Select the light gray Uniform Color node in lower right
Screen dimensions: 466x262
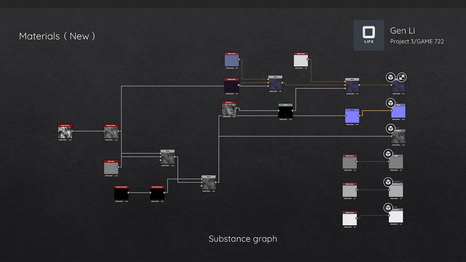click(349, 190)
